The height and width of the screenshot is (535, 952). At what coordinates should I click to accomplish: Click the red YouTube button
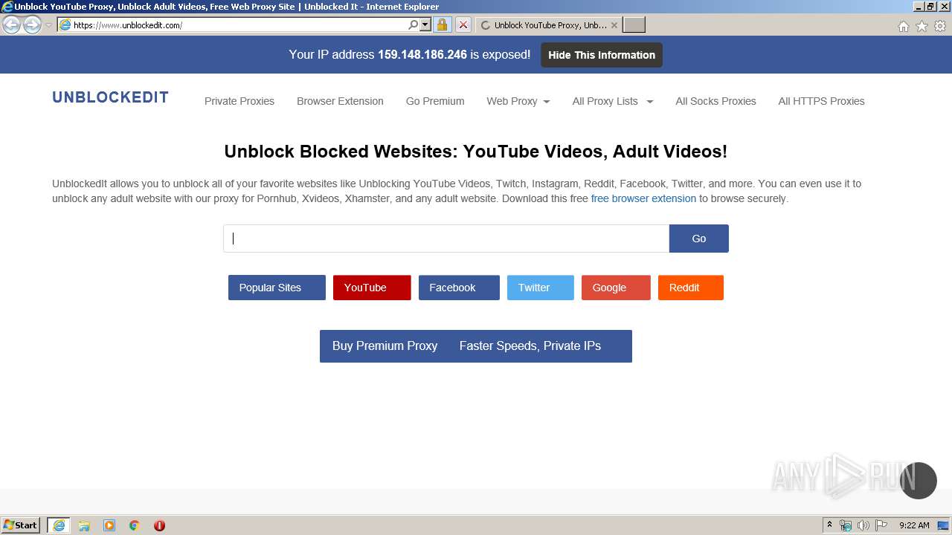tap(372, 288)
